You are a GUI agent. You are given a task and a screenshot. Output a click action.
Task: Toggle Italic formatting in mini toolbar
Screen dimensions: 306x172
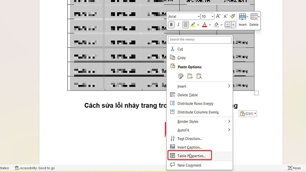(x=178, y=25)
